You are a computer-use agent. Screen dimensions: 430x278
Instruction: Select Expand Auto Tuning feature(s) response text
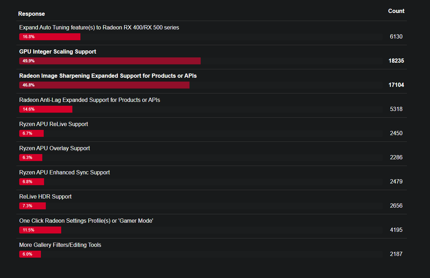[99, 27]
